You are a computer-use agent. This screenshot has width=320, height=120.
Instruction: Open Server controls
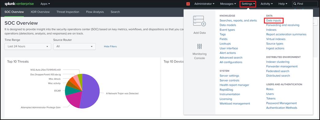pyautogui.click(x=229, y=80)
